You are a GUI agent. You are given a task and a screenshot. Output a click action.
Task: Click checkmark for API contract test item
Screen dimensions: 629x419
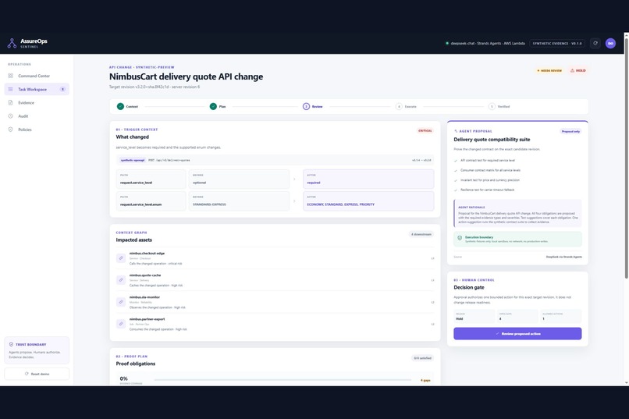pos(456,161)
